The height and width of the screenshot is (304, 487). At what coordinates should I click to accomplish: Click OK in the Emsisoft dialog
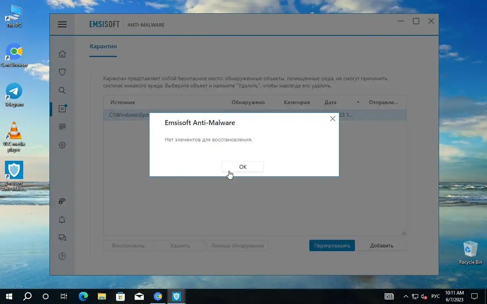(243, 166)
